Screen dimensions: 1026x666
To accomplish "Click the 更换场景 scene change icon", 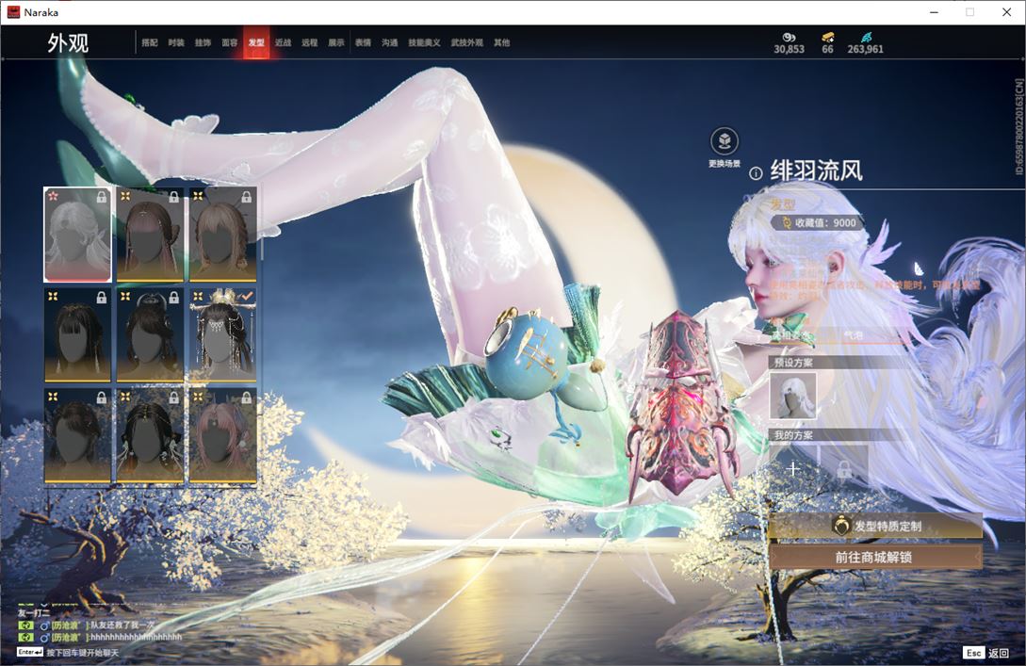I will [725, 141].
